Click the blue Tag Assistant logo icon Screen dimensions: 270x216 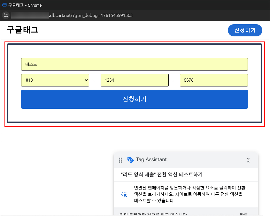coord(130,160)
